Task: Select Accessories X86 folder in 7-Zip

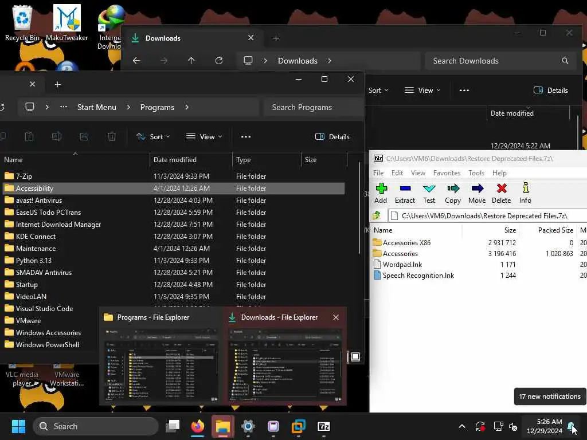Action: (406, 243)
